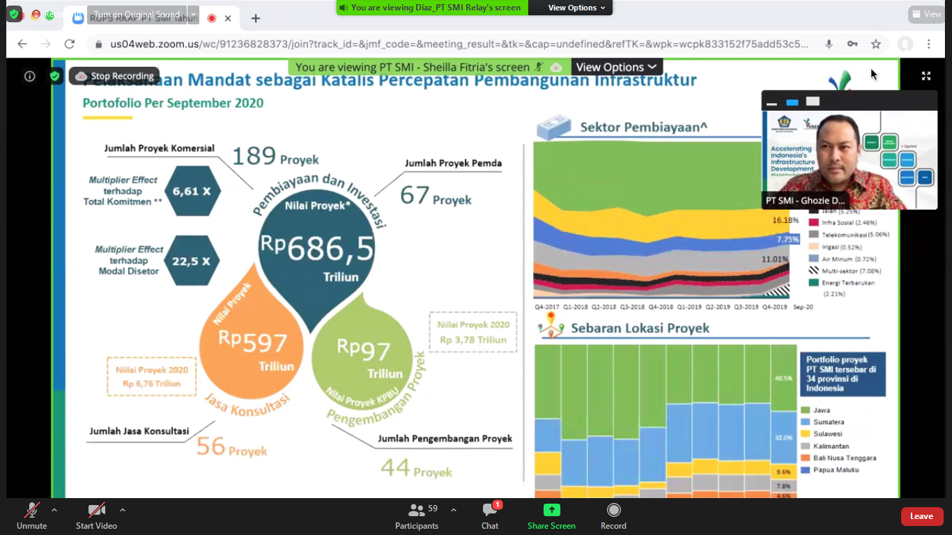Click the PT SMI - Ghozie speaker video thumbnail
This screenshot has width=952, height=535.
pyautogui.click(x=849, y=159)
